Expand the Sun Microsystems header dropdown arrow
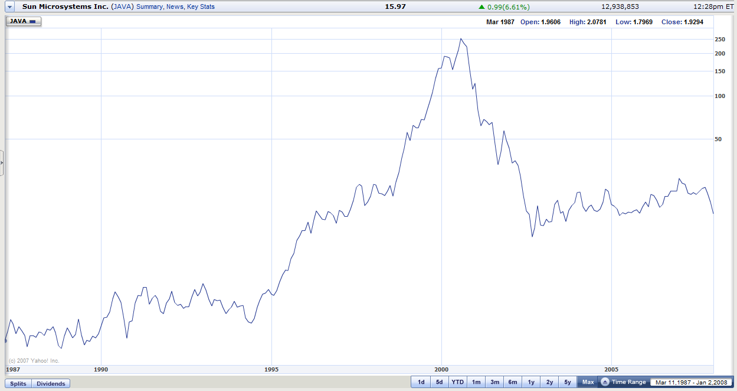This screenshot has width=737, height=391. click(9, 7)
